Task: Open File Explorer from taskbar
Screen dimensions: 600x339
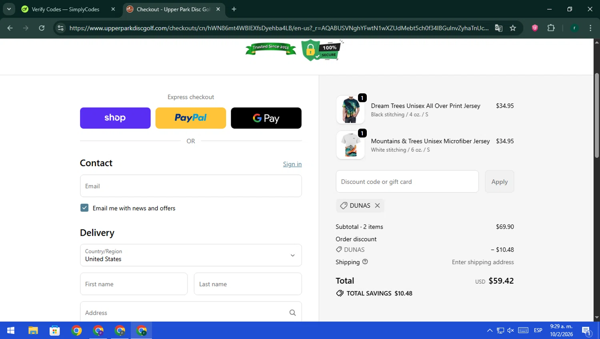Action: pyautogui.click(x=33, y=330)
